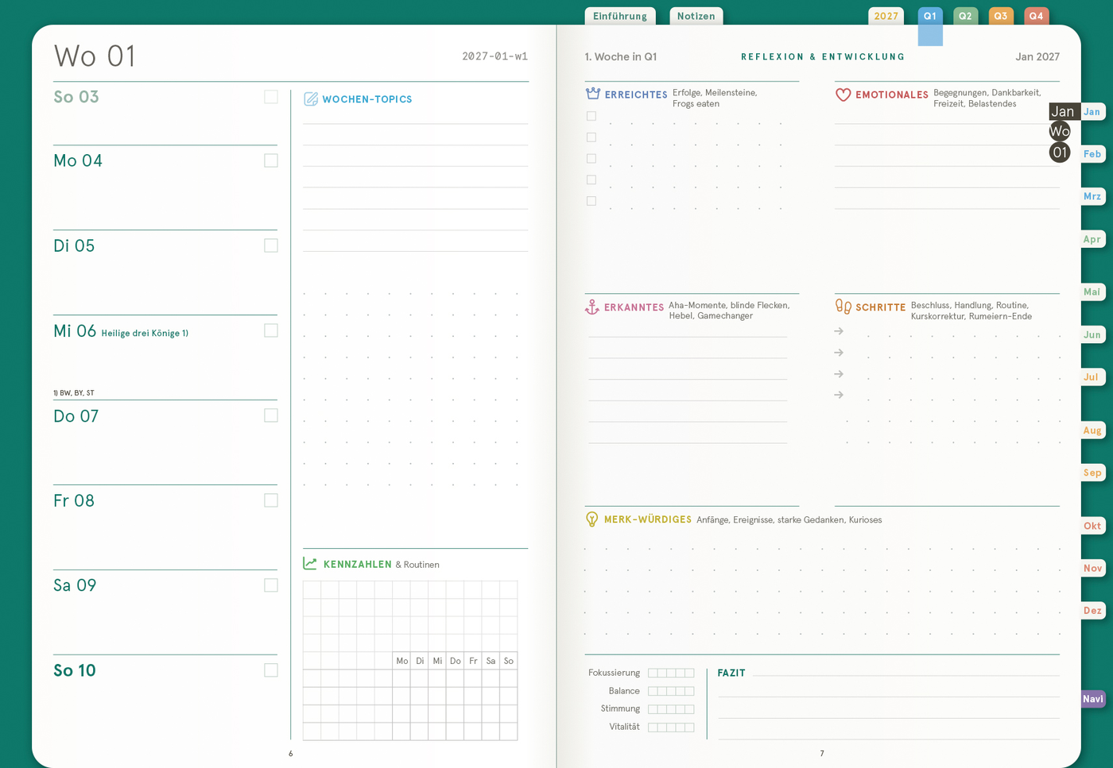Click the Kennzahlen chart icon
This screenshot has height=768, width=1113.
[310, 564]
